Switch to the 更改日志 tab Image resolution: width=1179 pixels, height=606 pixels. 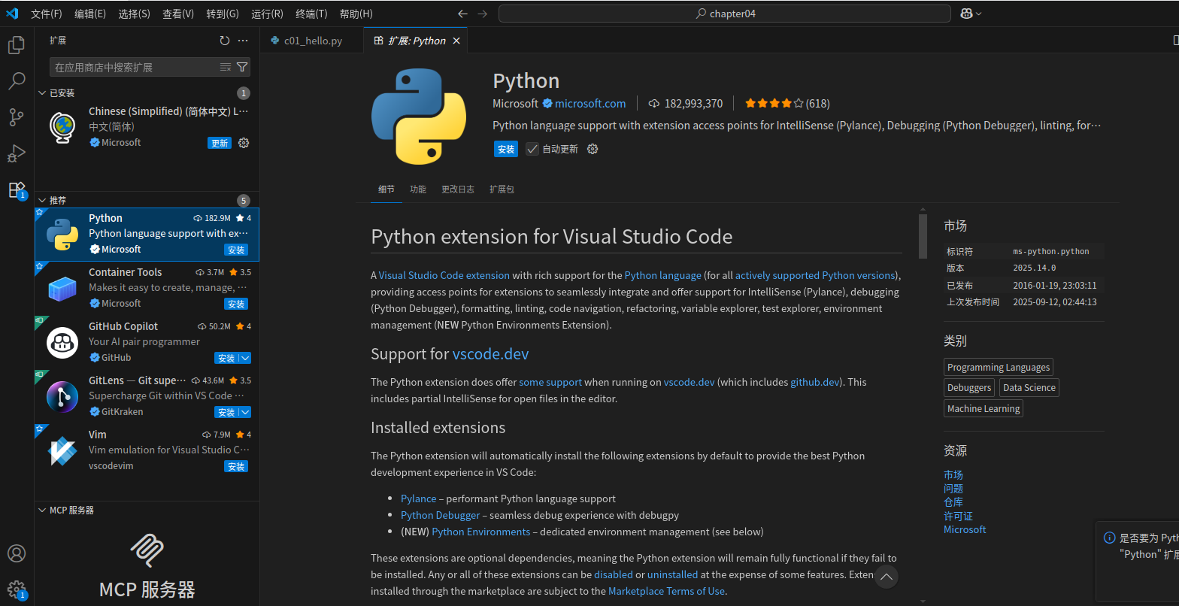458,189
